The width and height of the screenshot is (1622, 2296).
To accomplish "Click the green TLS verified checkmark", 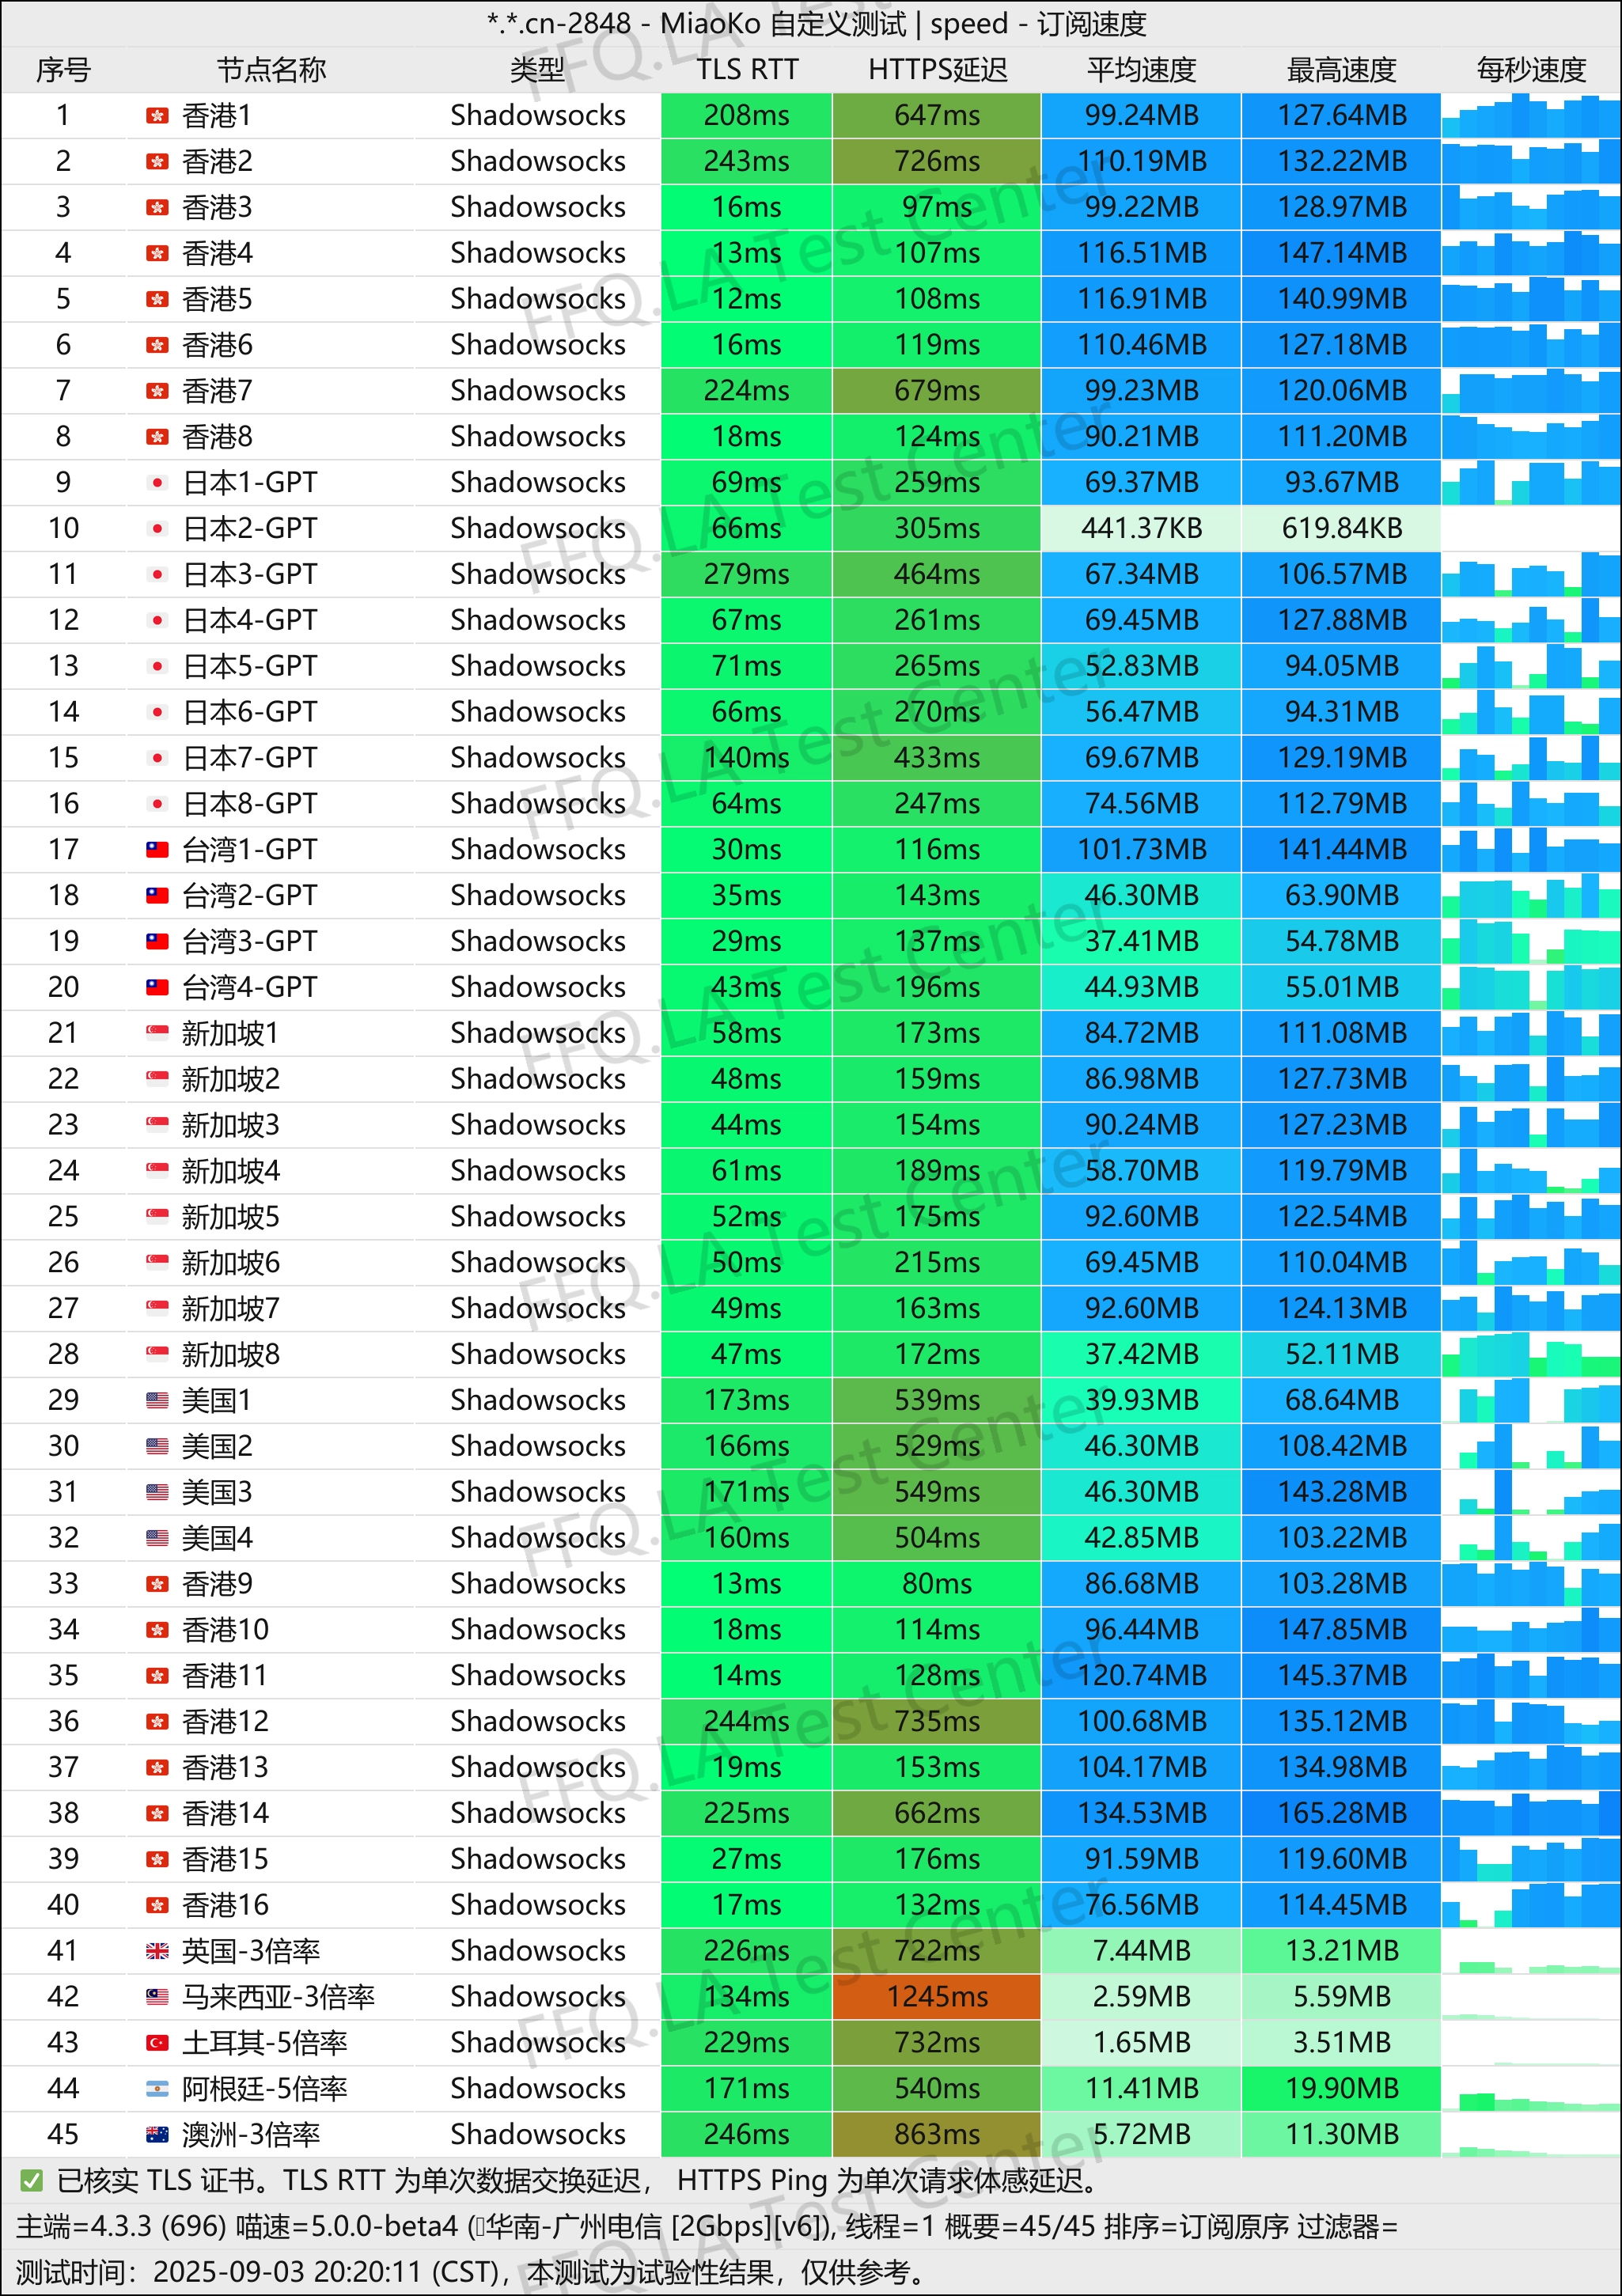I will 31,2181.
